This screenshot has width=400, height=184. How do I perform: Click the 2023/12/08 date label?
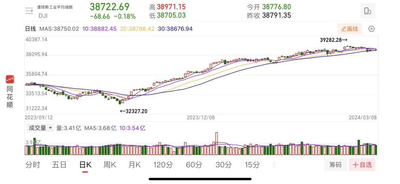coord(201,117)
